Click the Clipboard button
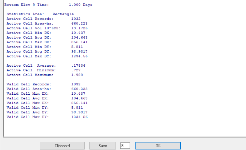Screen dimensions: 246x150 pyautogui.click(x=62, y=146)
